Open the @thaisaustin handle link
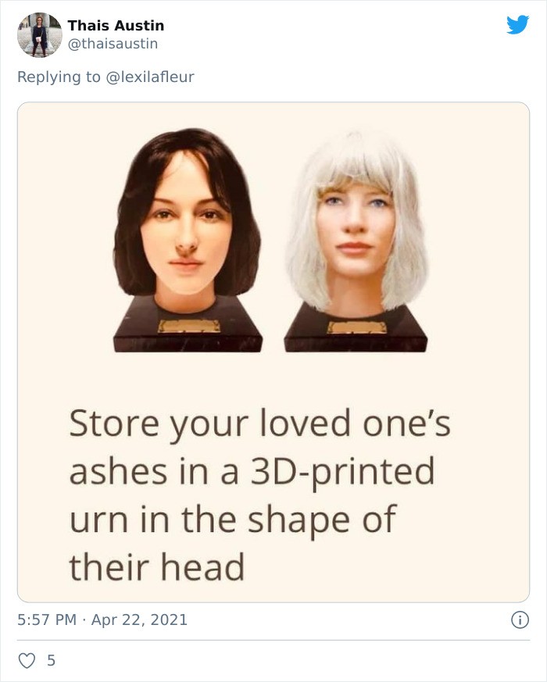The width and height of the screenshot is (547, 682). pyautogui.click(x=113, y=44)
